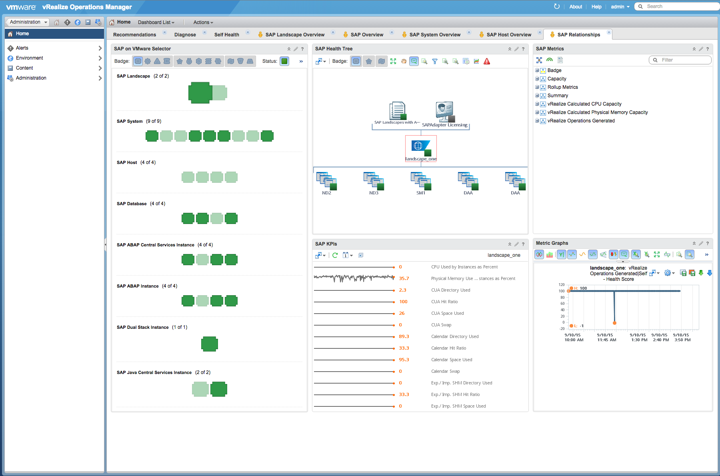720x476 pixels.
Task: Click the fit-to-view icon in SAP Health Tree
Action: tap(393, 61)
